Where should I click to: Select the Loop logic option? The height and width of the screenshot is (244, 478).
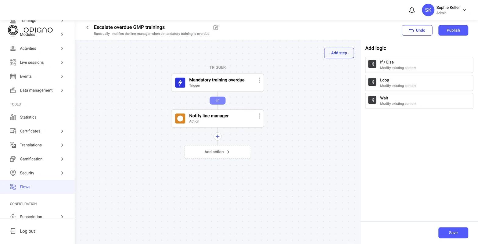click(x=419, y=83)
